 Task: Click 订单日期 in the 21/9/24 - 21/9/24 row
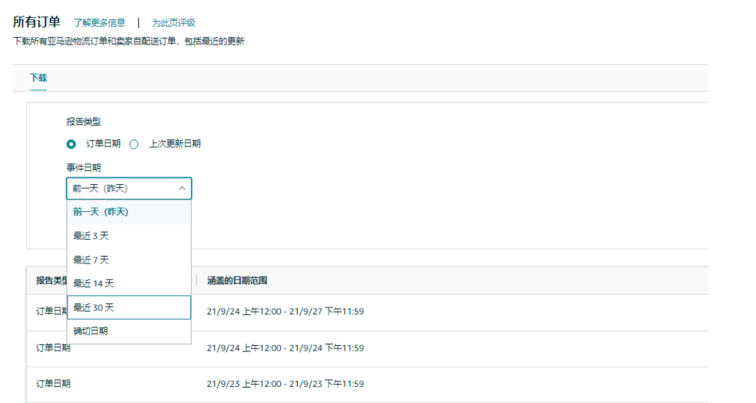(x=54, y=347)
